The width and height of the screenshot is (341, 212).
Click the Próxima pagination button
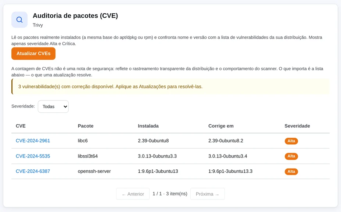pyautogui.click(x=208, y=194)
